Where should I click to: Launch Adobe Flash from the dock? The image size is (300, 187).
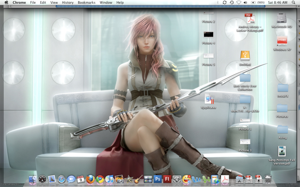click(x=167, y=180)
